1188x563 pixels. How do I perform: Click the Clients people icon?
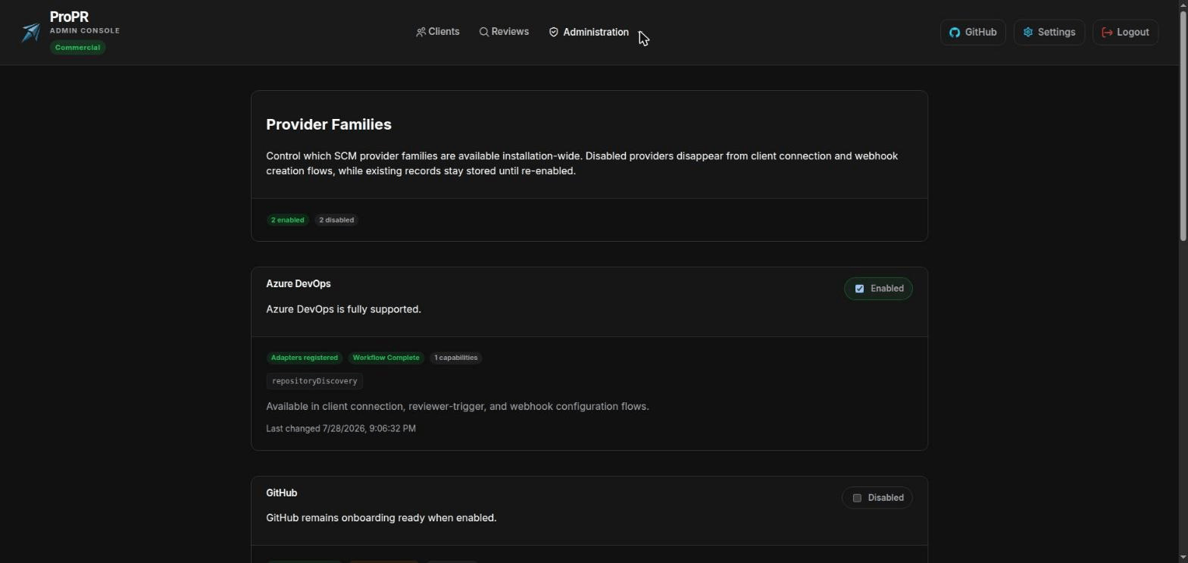[420, 32]
